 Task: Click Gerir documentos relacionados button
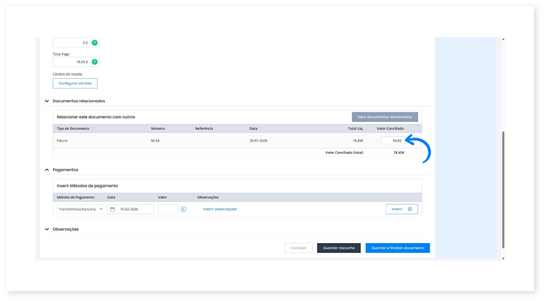pyautogui.click(x=384, y=117)
